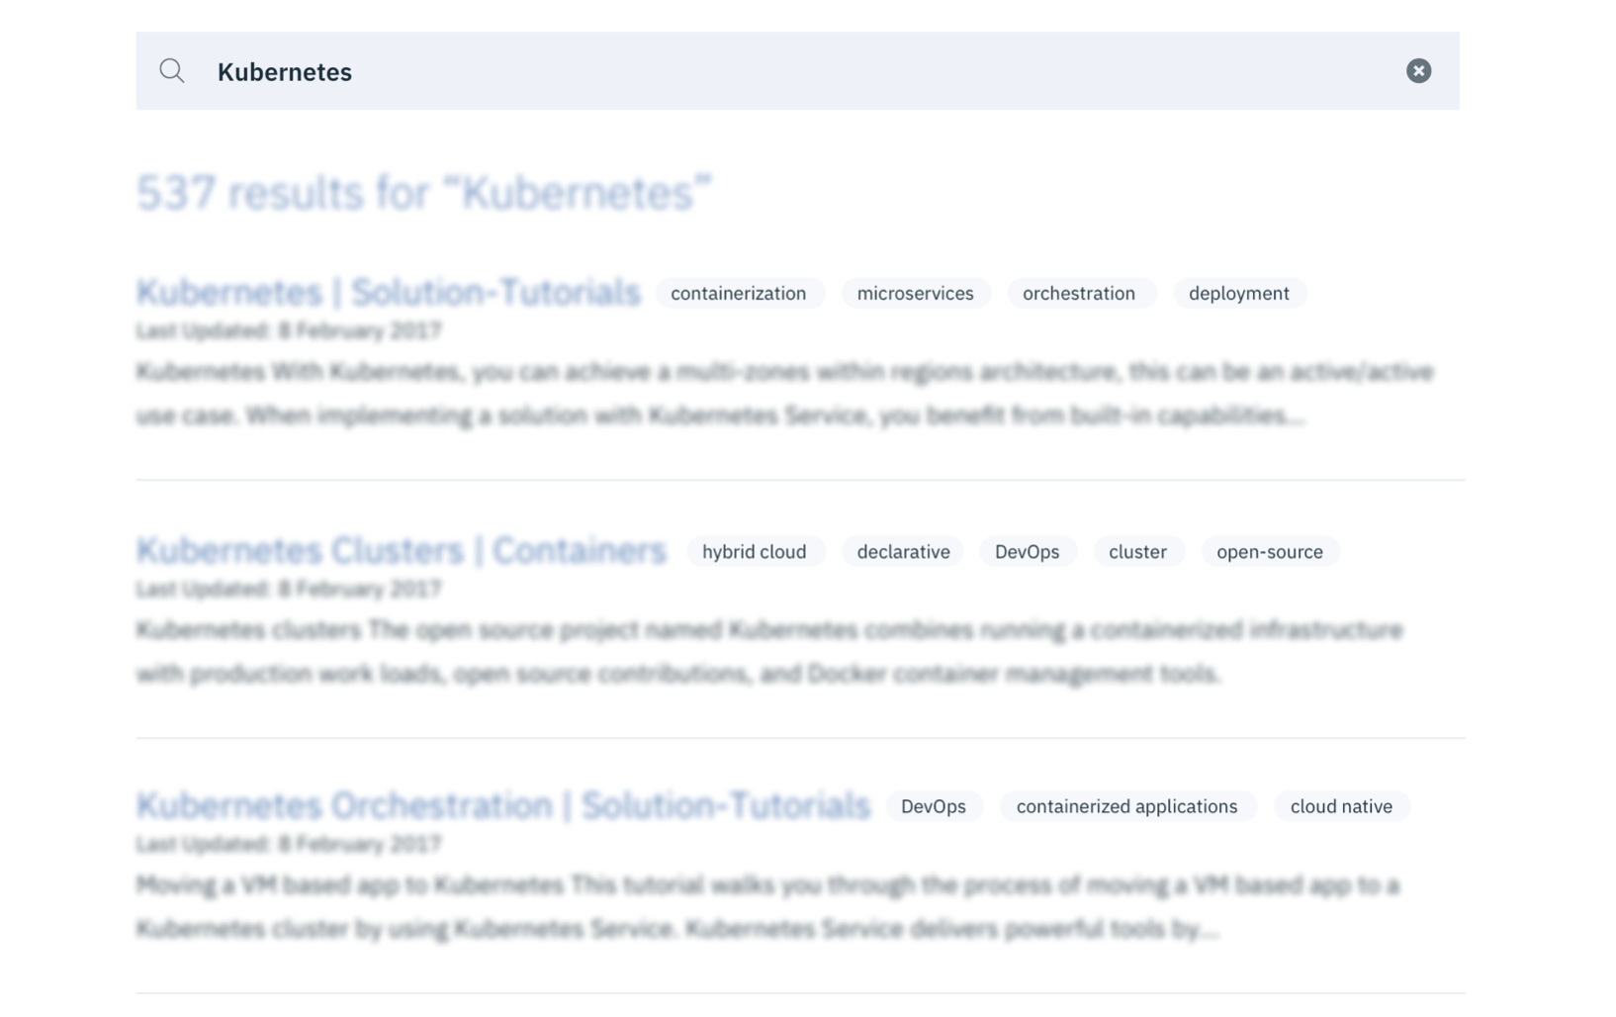Viewport: 1616px width, 1017px height.
Task: Open the Kubernetes Clusters | Containers result
Action: pyautogui.click(x=401, y=551)
